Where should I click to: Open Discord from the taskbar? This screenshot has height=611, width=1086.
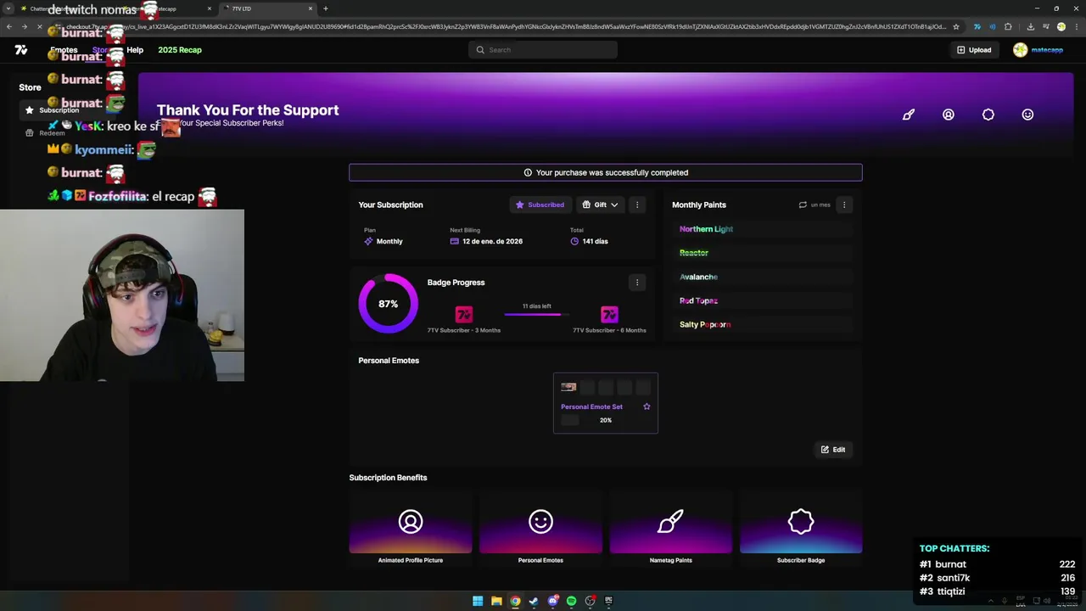[x=552, y=601]
